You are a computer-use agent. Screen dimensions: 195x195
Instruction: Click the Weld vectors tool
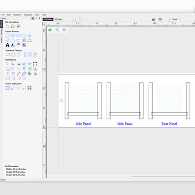[7, 69]
